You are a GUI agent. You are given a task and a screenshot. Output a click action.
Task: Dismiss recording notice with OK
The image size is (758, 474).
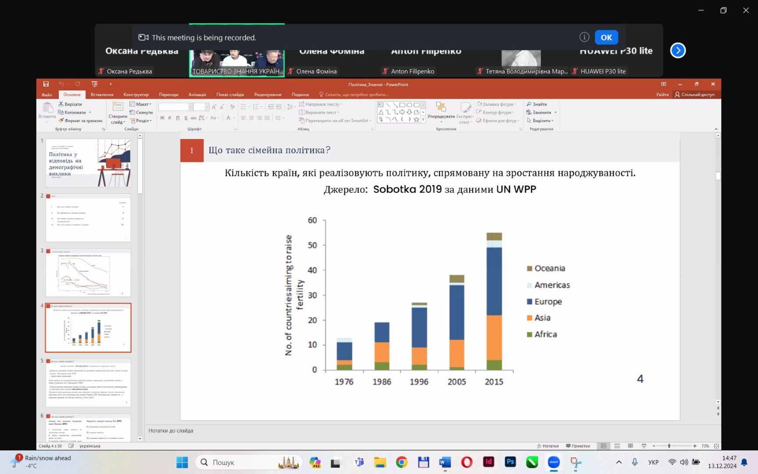click(606, 37)
